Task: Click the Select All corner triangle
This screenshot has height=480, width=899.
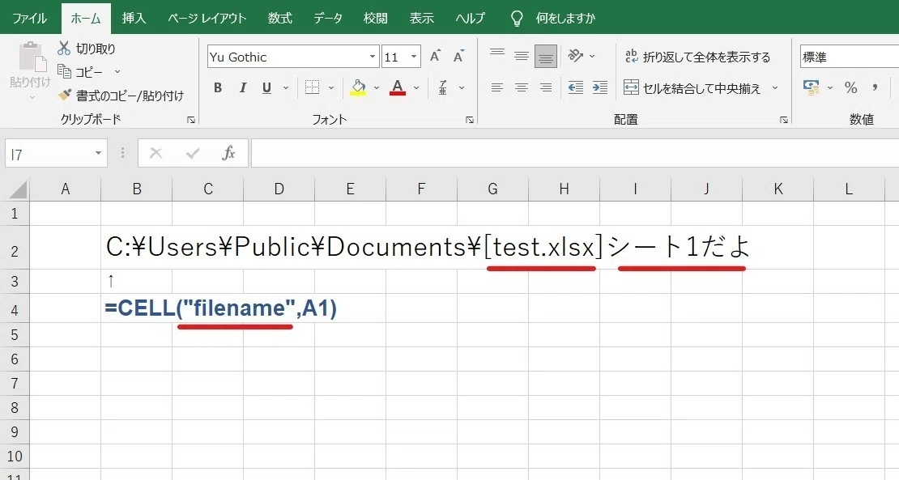Action: (17, 189)
